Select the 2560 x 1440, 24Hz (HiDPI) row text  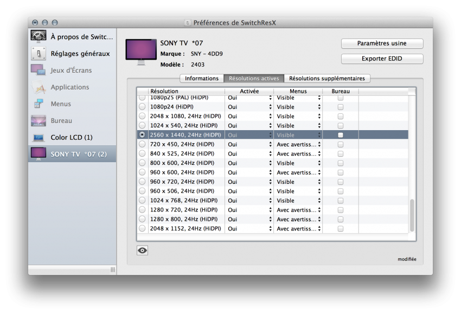(185, 135)
